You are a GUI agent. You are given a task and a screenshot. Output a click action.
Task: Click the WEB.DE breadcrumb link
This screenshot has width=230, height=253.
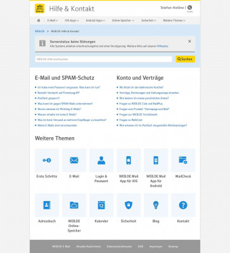40,31
